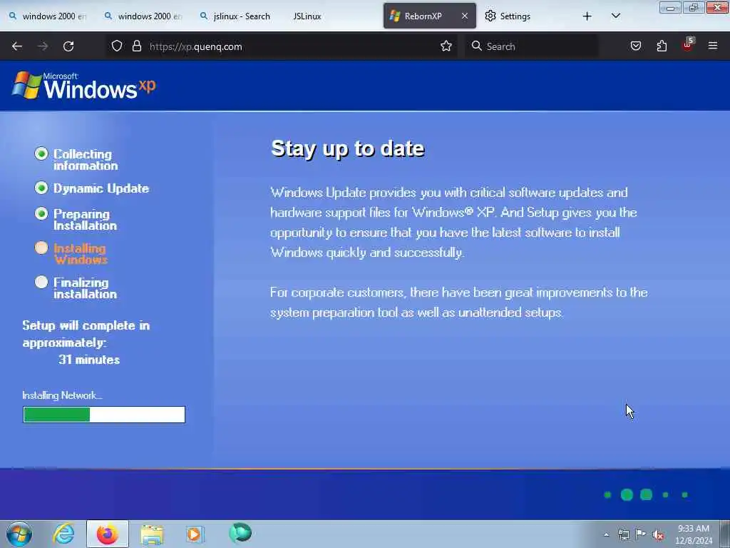Select the RebornXP tab
Viewport: 730px width, 548px height.
tap(423, 16)
